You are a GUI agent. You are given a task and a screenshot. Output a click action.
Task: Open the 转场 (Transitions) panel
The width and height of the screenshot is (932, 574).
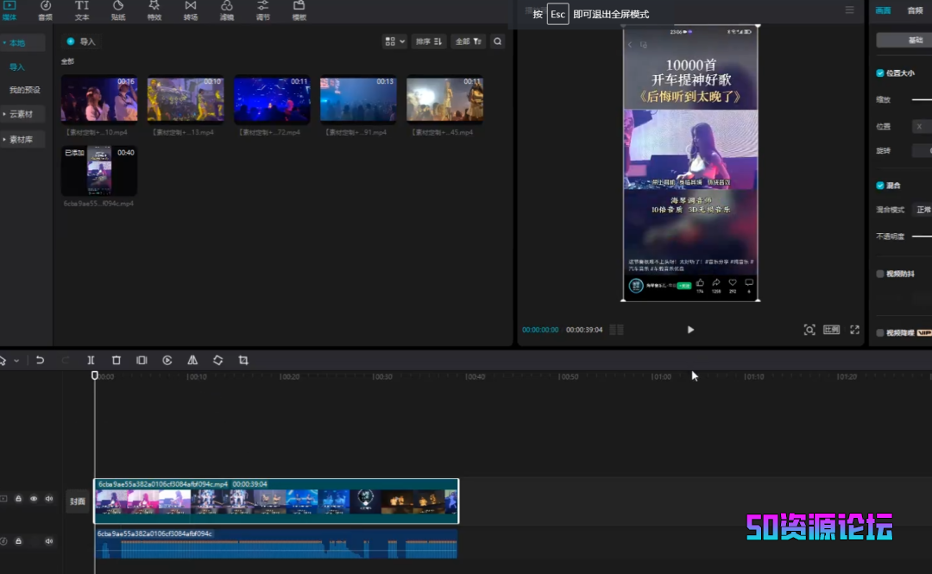[x=191, y=10]
